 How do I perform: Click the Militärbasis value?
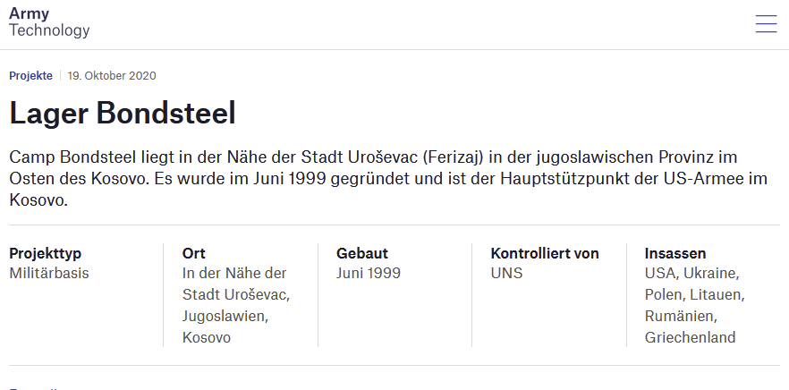(x=49, y=274)
